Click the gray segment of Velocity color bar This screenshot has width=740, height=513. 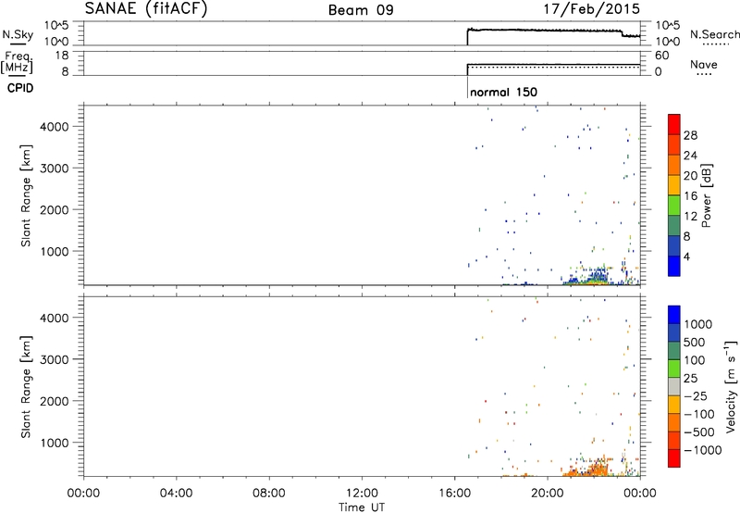(674, 387)
